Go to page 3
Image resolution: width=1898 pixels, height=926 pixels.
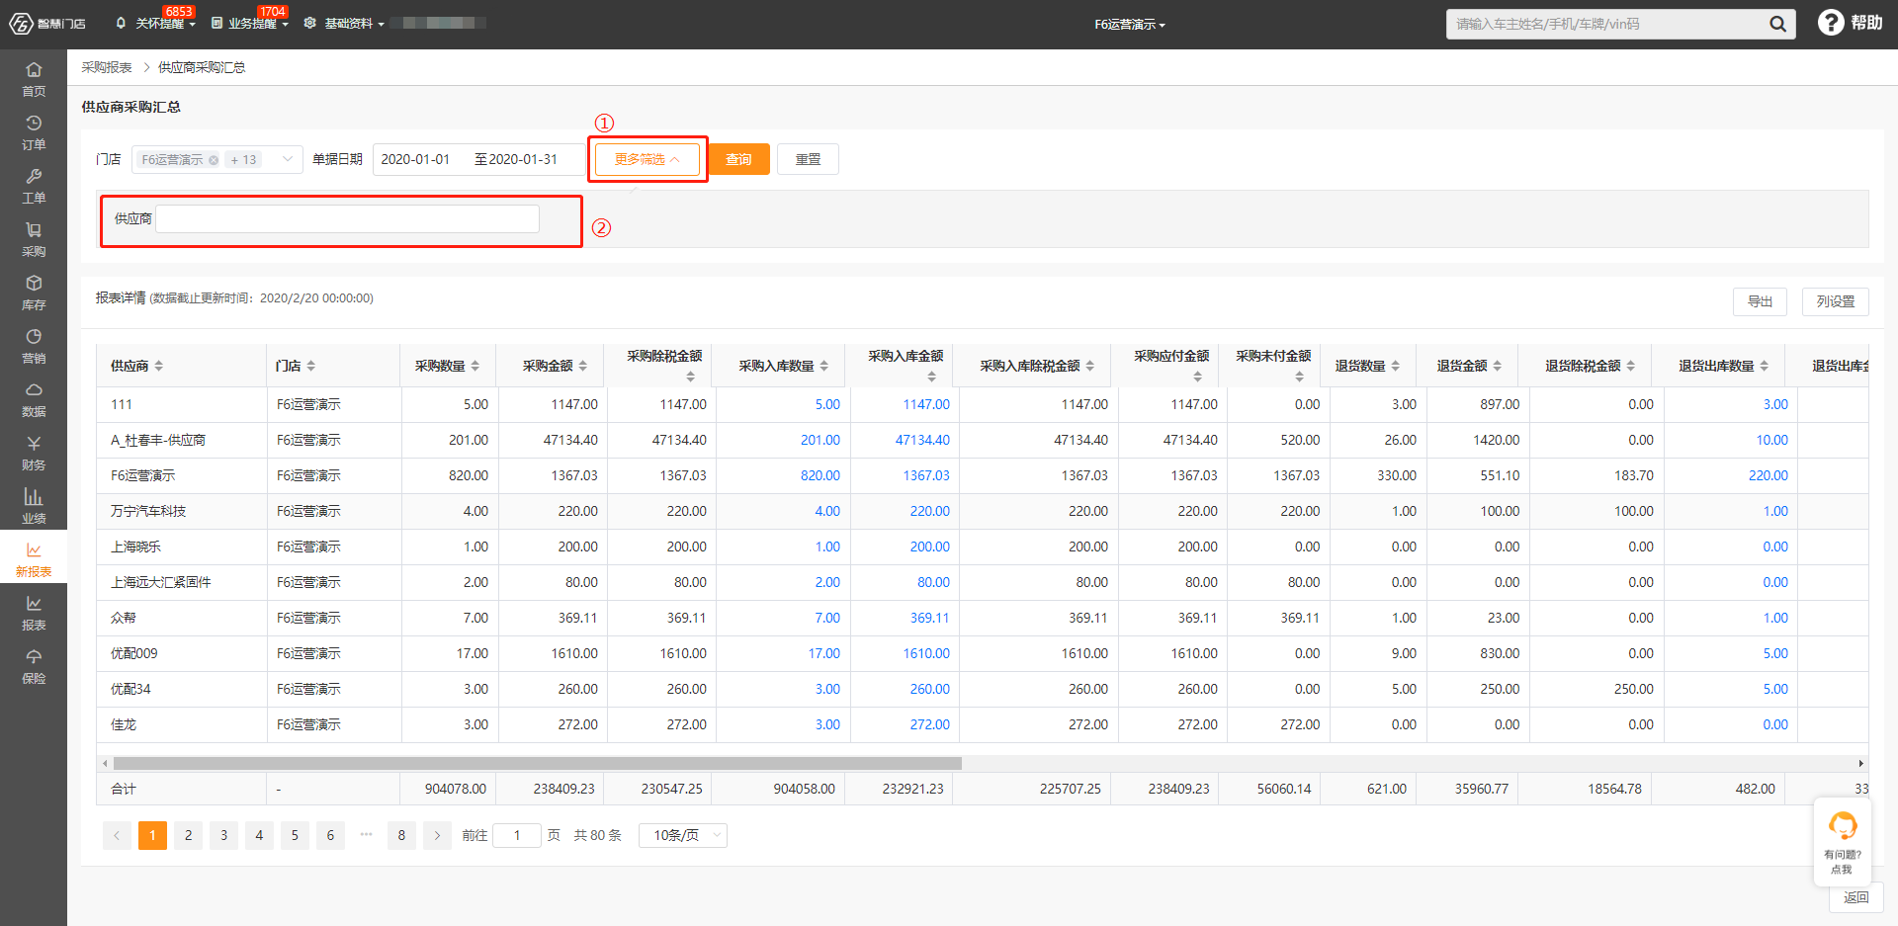pos(223,835)
